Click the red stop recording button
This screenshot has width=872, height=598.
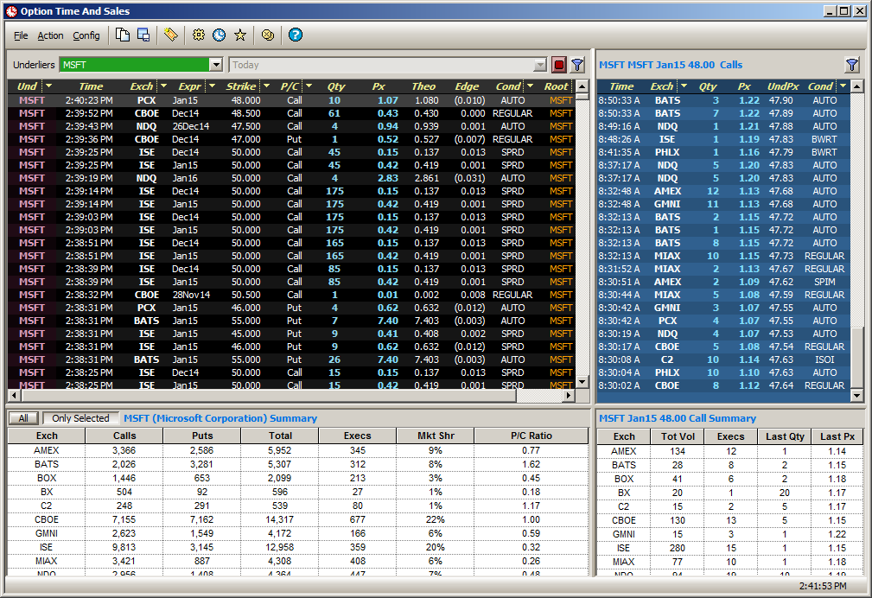point(559,65)
